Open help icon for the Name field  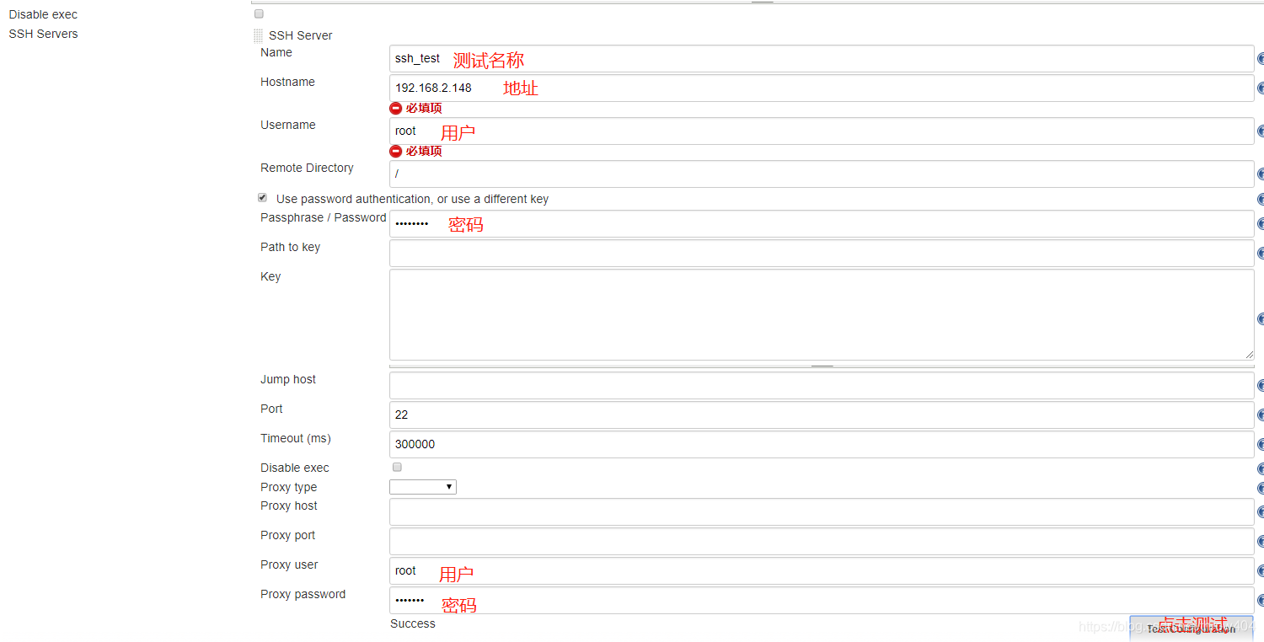pos(1261,59)
